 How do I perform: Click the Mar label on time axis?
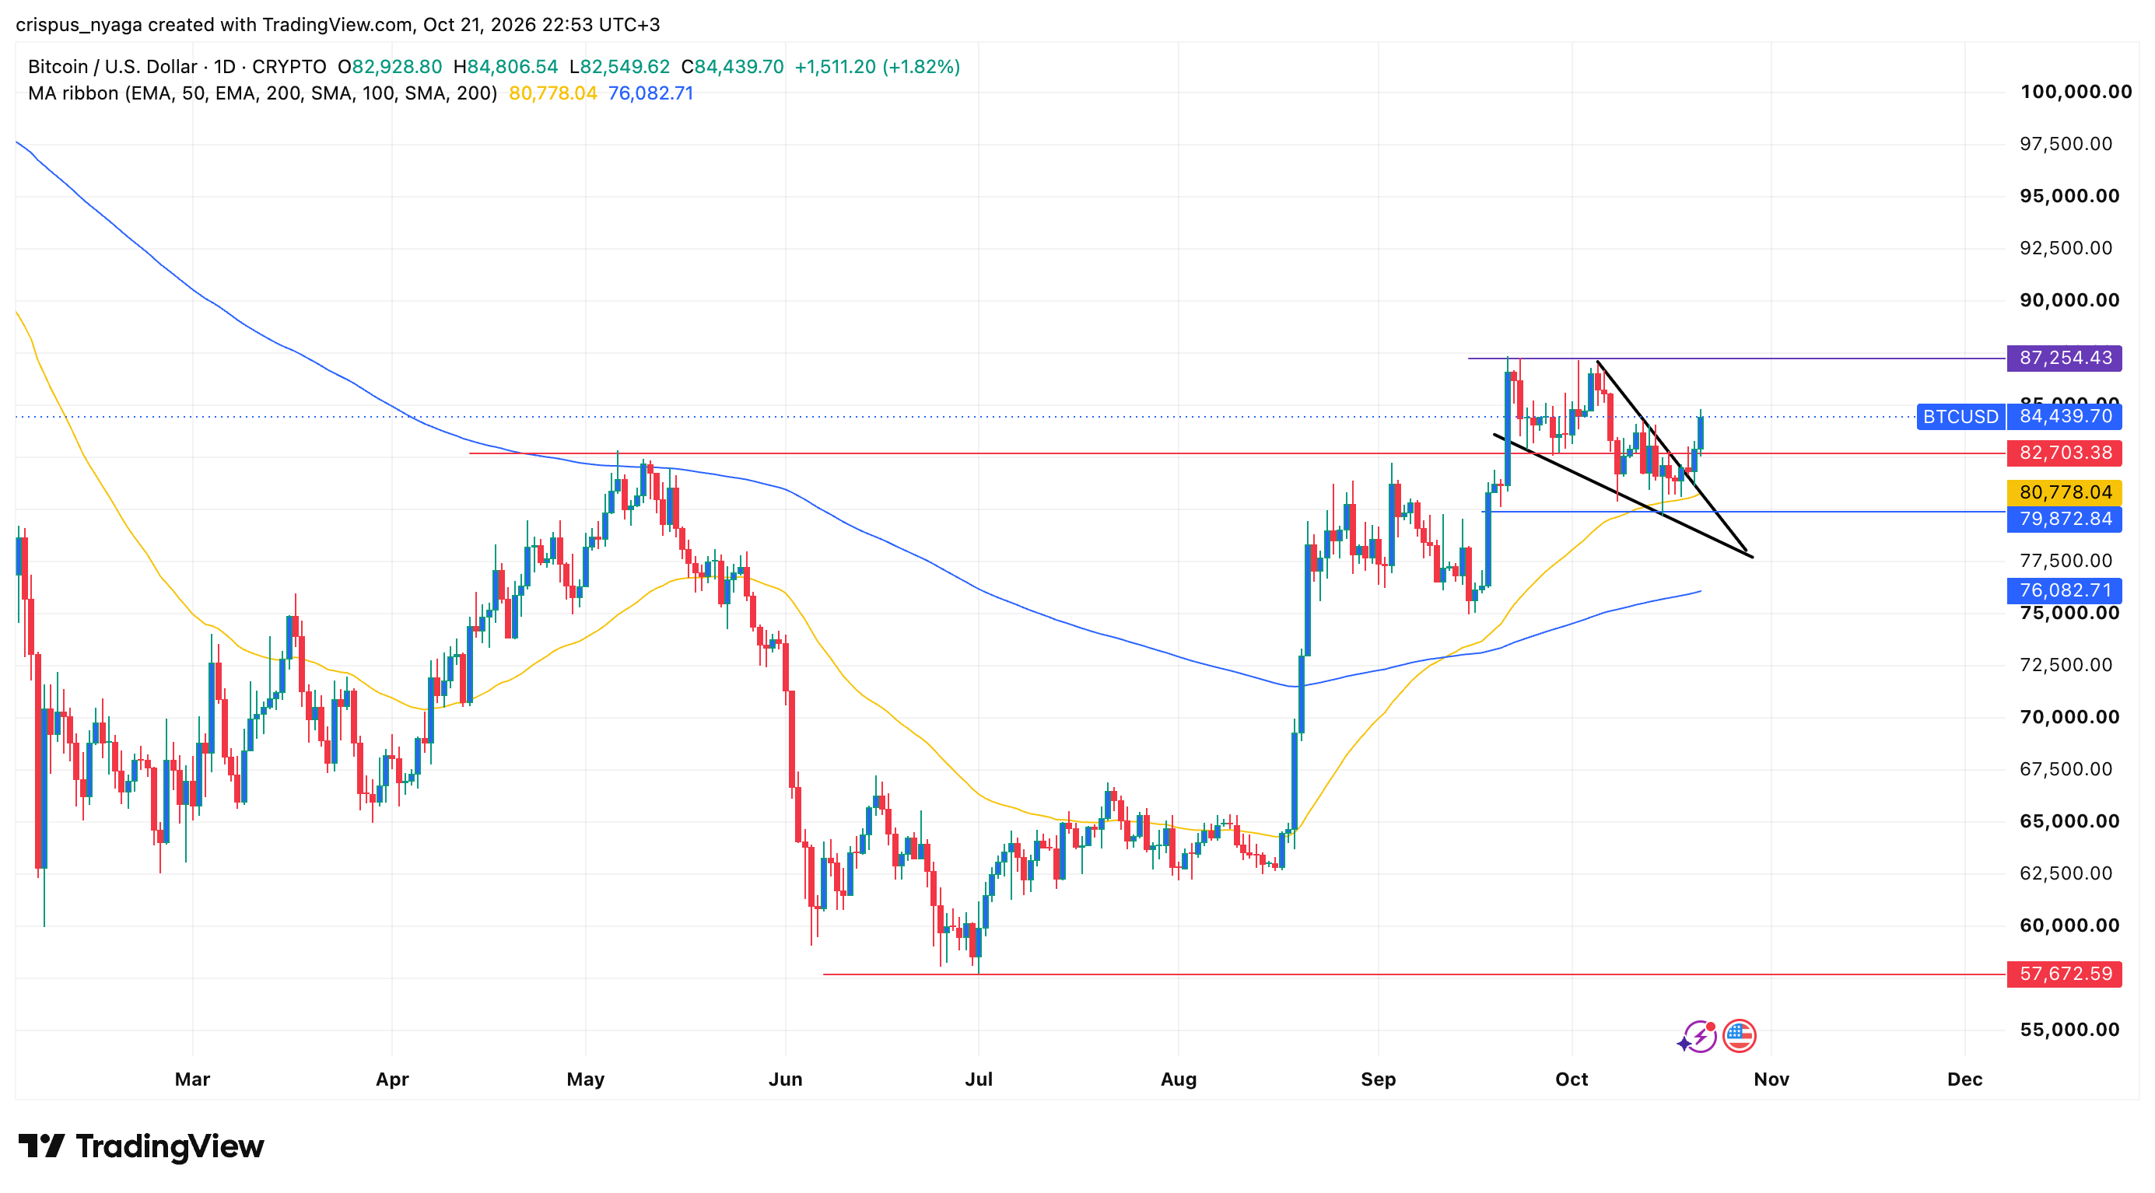coord(192,1079)
